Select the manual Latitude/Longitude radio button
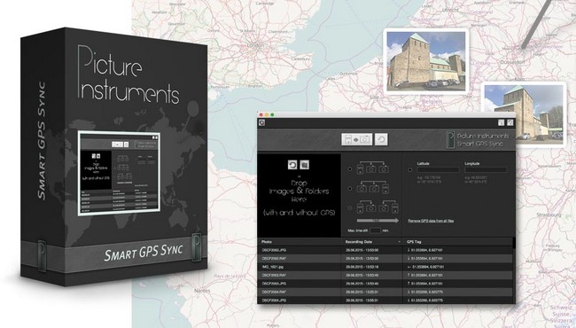This screenshot has height=328, width=576. 410,170
